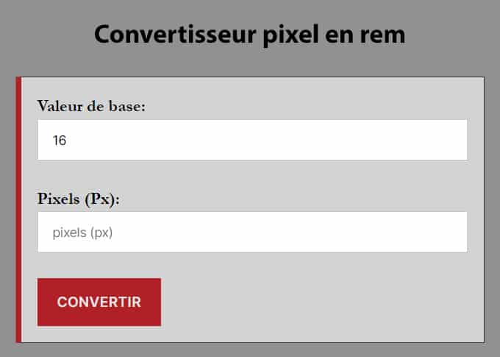Focus the Valeur de base input field
This screenshot has width=500, height=357.
252,140
